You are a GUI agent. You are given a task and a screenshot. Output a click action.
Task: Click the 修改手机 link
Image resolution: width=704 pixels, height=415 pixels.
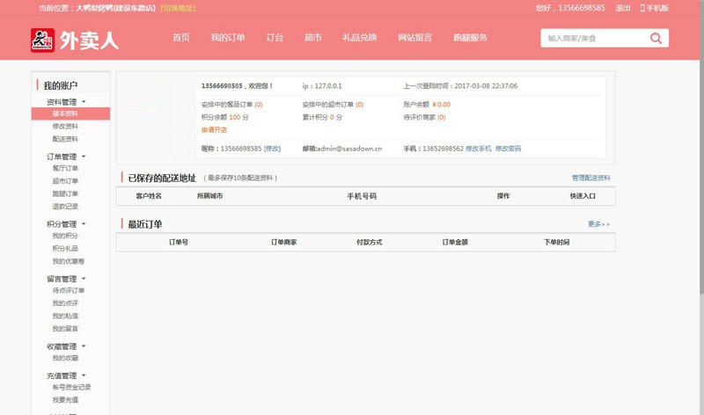pos(478,149)
